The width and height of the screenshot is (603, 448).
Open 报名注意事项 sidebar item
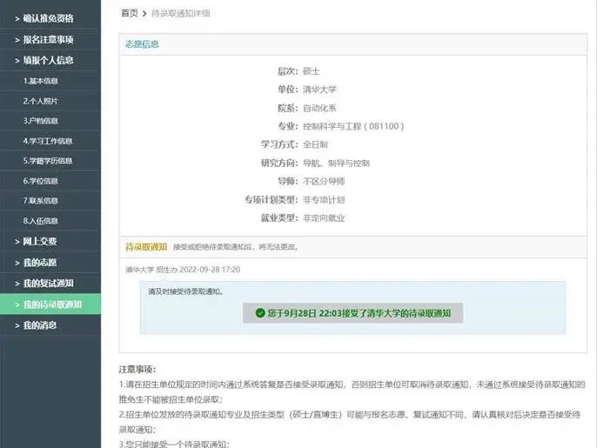tap(50, 39)
